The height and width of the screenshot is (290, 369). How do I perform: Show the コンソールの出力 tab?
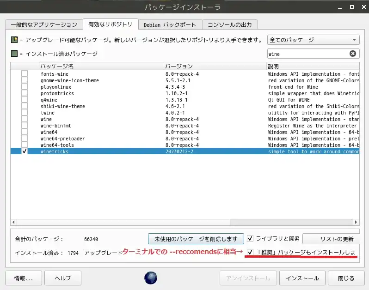[x=229, y=24]
